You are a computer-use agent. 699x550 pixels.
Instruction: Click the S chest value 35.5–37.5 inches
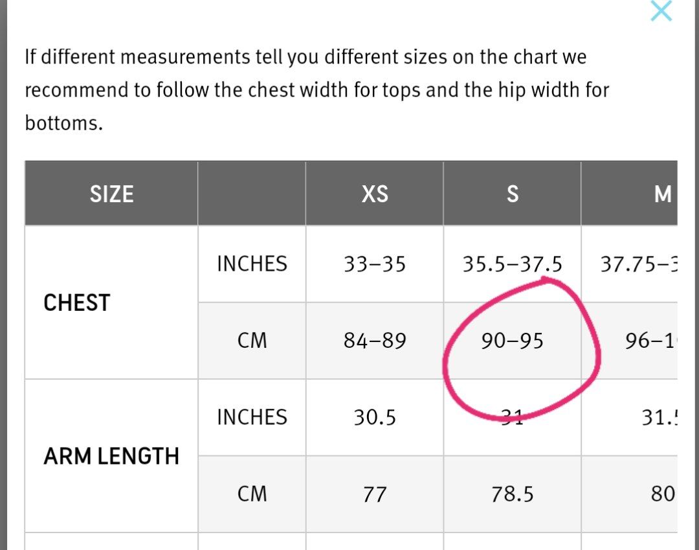click(x=512, y=264)
